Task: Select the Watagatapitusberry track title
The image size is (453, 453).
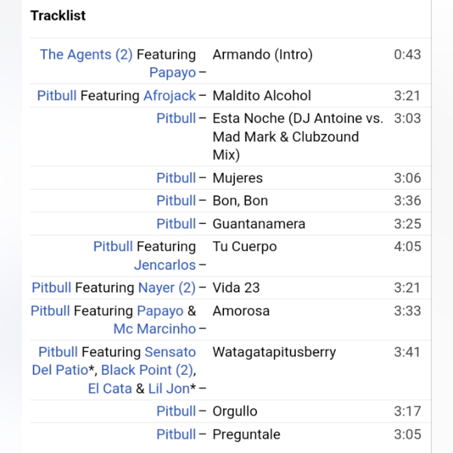Action: [274, 352]
